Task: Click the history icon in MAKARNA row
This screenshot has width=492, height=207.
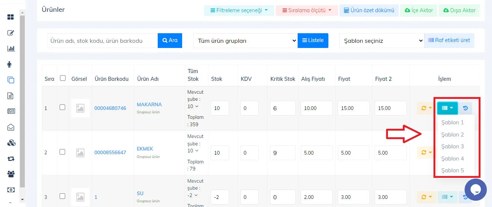Action: pos(465,108)
